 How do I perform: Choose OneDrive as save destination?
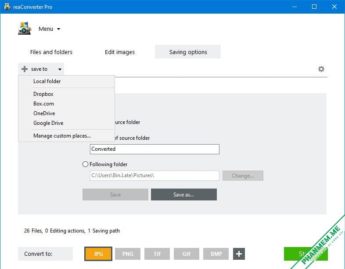(x=66, y=113)
